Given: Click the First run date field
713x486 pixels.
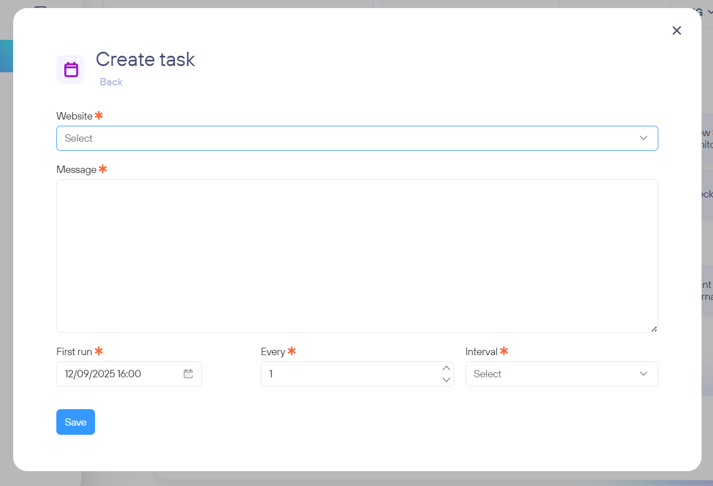Looking at the screenshot, I should tap(119, 374).
